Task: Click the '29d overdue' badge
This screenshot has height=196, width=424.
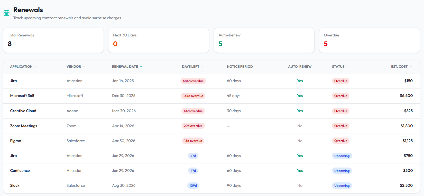Action: click(193, 126)
